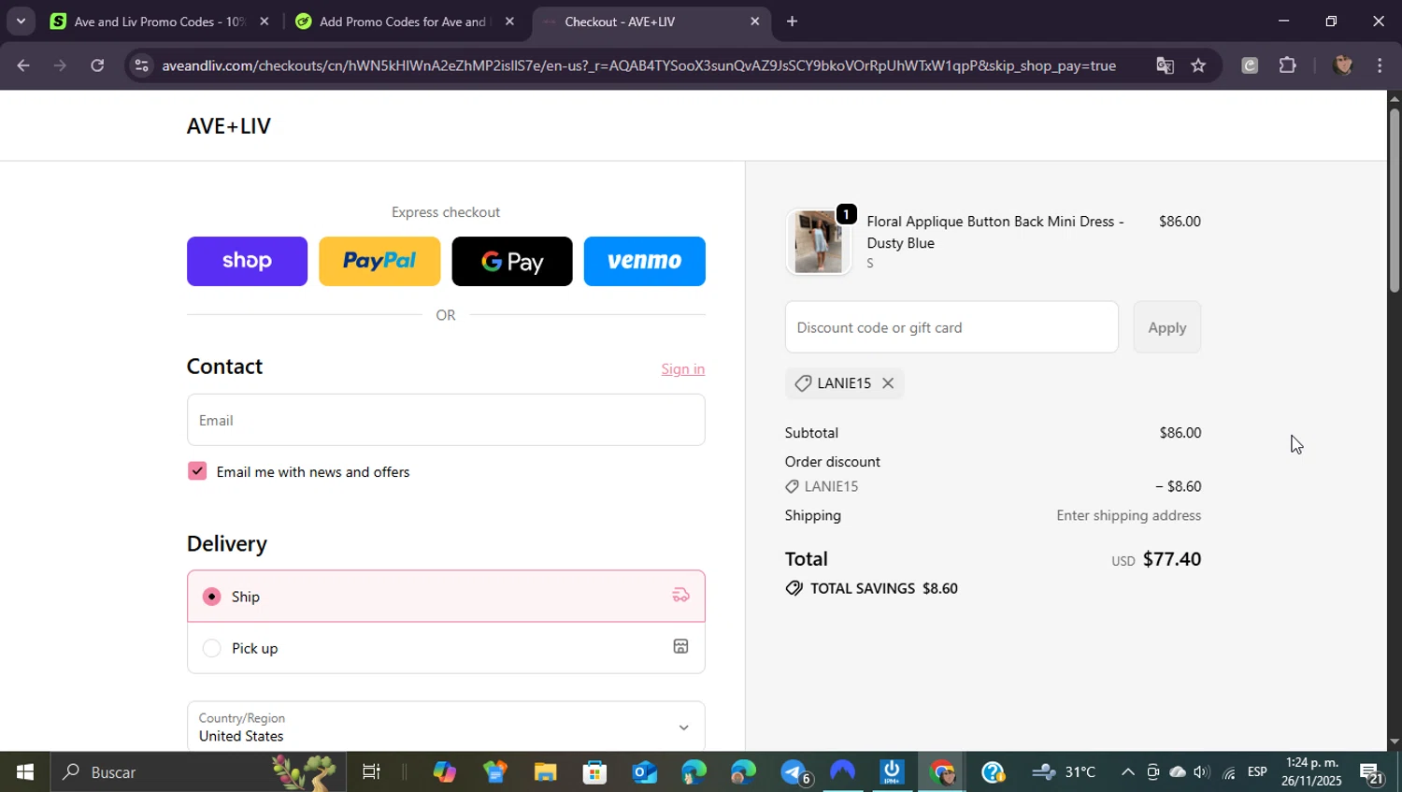
Task: Open the tab search dropdown arrow
Action: coord(21,21)
